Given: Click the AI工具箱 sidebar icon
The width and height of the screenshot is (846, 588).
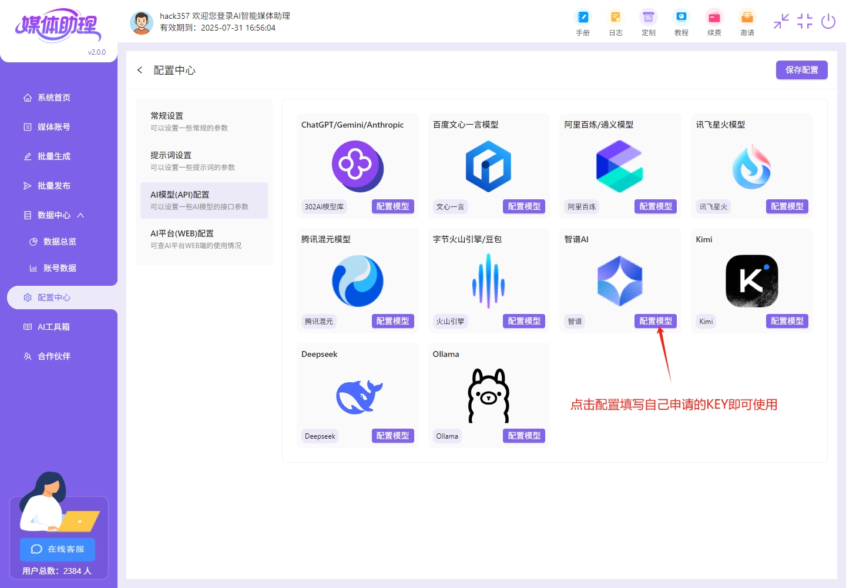Looking at the screenshot, I should (53, 326).
